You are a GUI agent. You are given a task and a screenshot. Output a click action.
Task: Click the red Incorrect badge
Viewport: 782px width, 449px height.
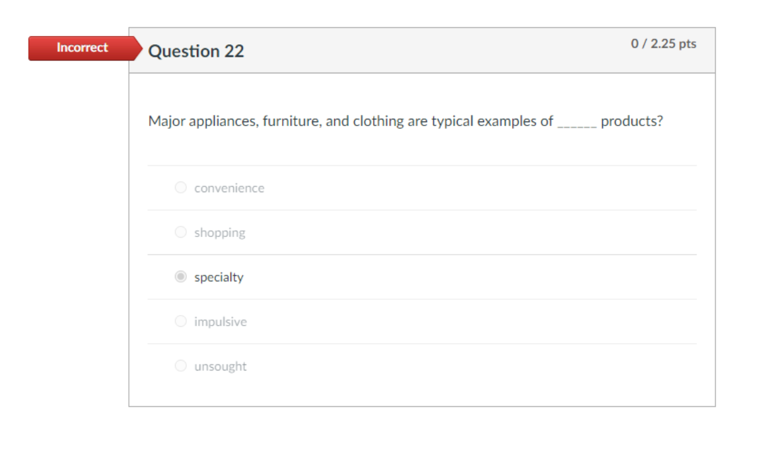coord(83,48)
